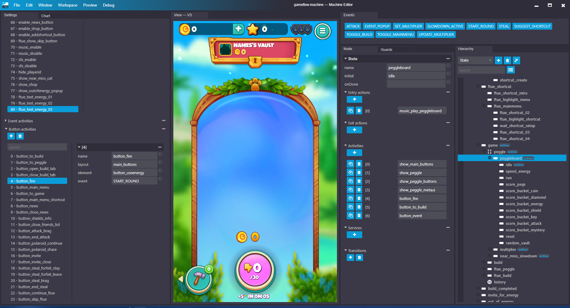
Task: Add a new activity to the state
Action: coord(354,153)
